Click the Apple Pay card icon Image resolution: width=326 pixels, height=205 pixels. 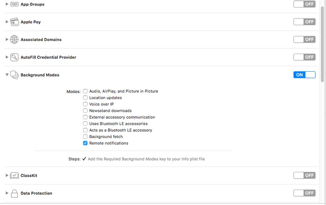point(14,22)
